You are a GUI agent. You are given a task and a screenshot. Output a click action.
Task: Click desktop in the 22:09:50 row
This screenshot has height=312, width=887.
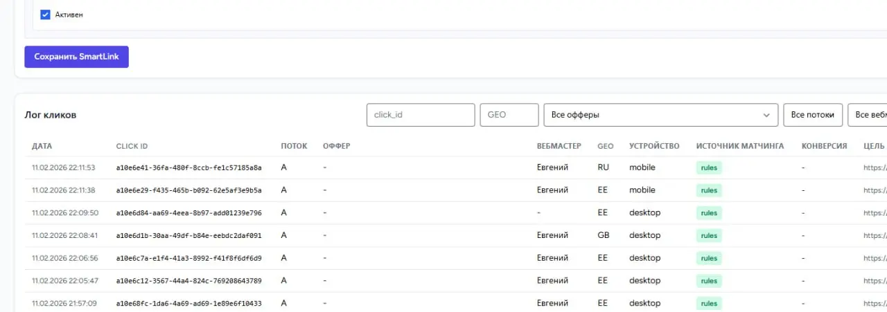(x=644, y=213)
